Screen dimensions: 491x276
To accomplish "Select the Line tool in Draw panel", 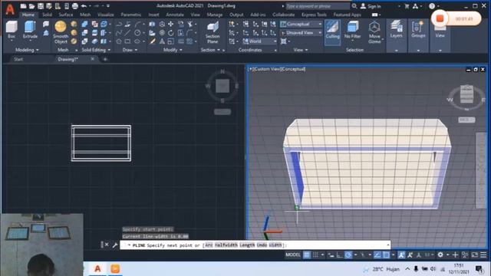I will 127,33.
